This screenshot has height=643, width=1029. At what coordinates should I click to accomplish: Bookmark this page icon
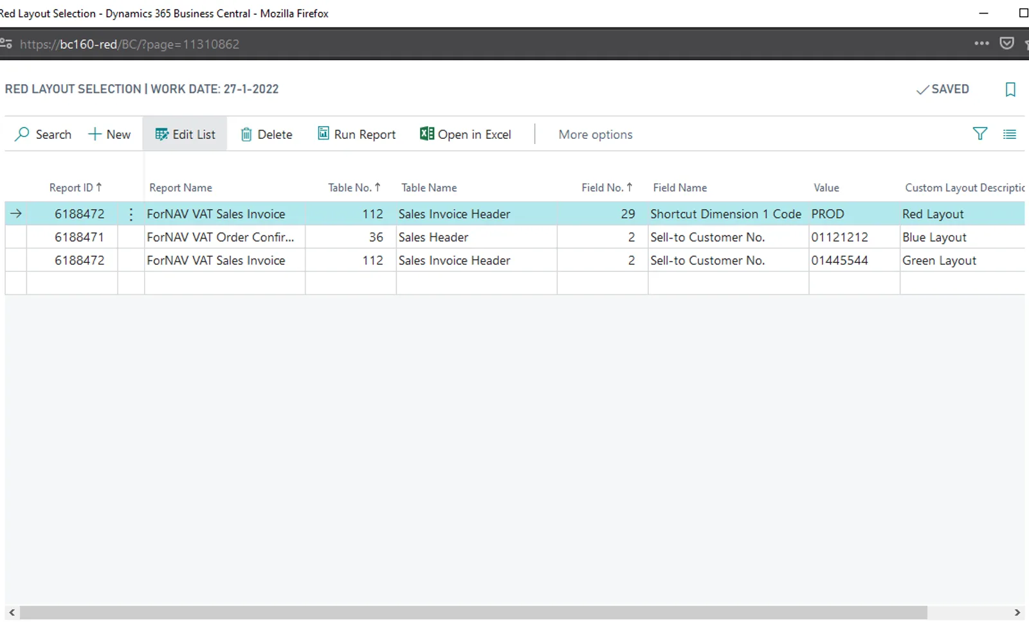pyautogui.click(x=1010, y=89)
